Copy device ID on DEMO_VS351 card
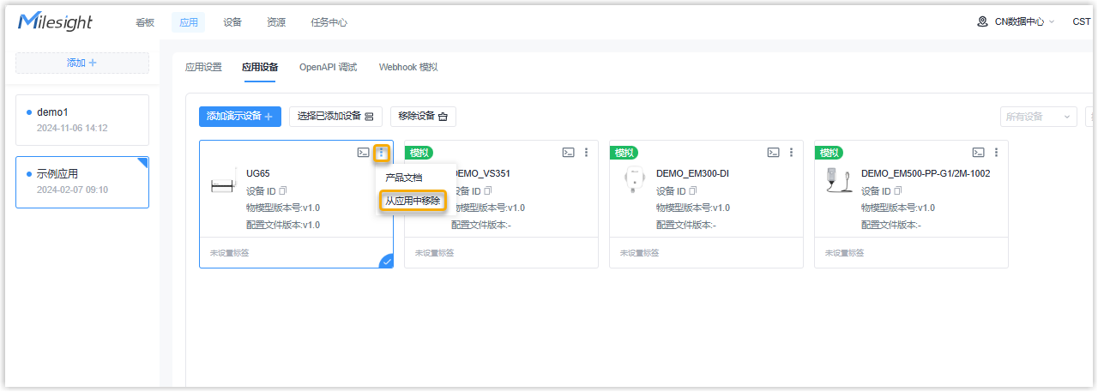Viewport: 1098px width, 392px height. click(488, 190)
